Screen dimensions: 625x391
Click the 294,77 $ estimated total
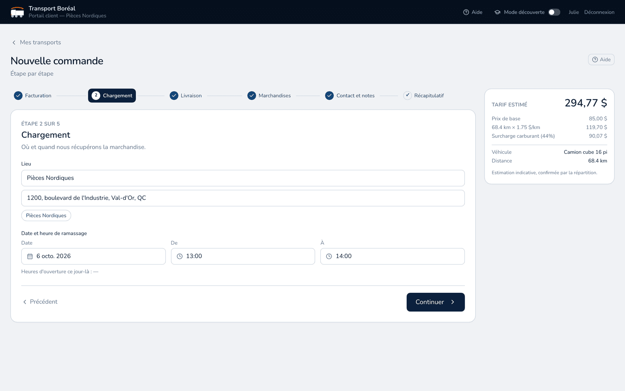point(586,103)
